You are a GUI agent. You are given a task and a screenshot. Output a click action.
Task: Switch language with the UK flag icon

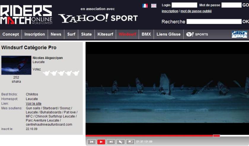[x=154, y=6]
